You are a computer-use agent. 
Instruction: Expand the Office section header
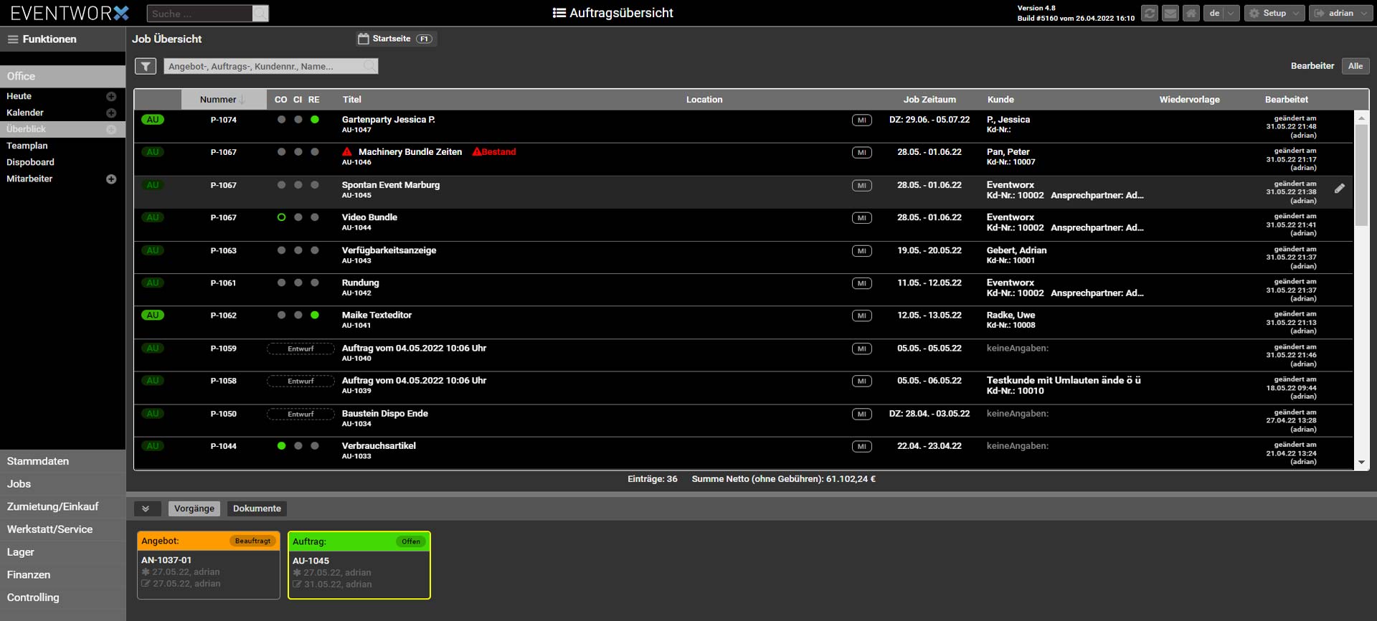62,76
